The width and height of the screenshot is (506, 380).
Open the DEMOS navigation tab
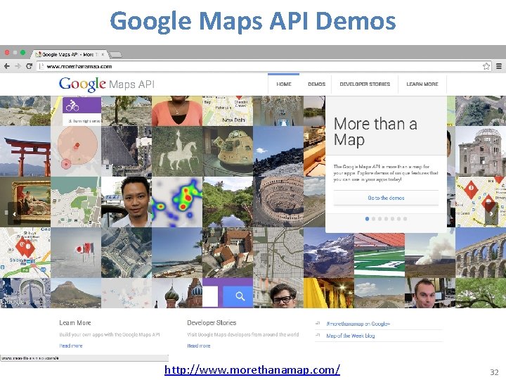(x=316, y=84)
